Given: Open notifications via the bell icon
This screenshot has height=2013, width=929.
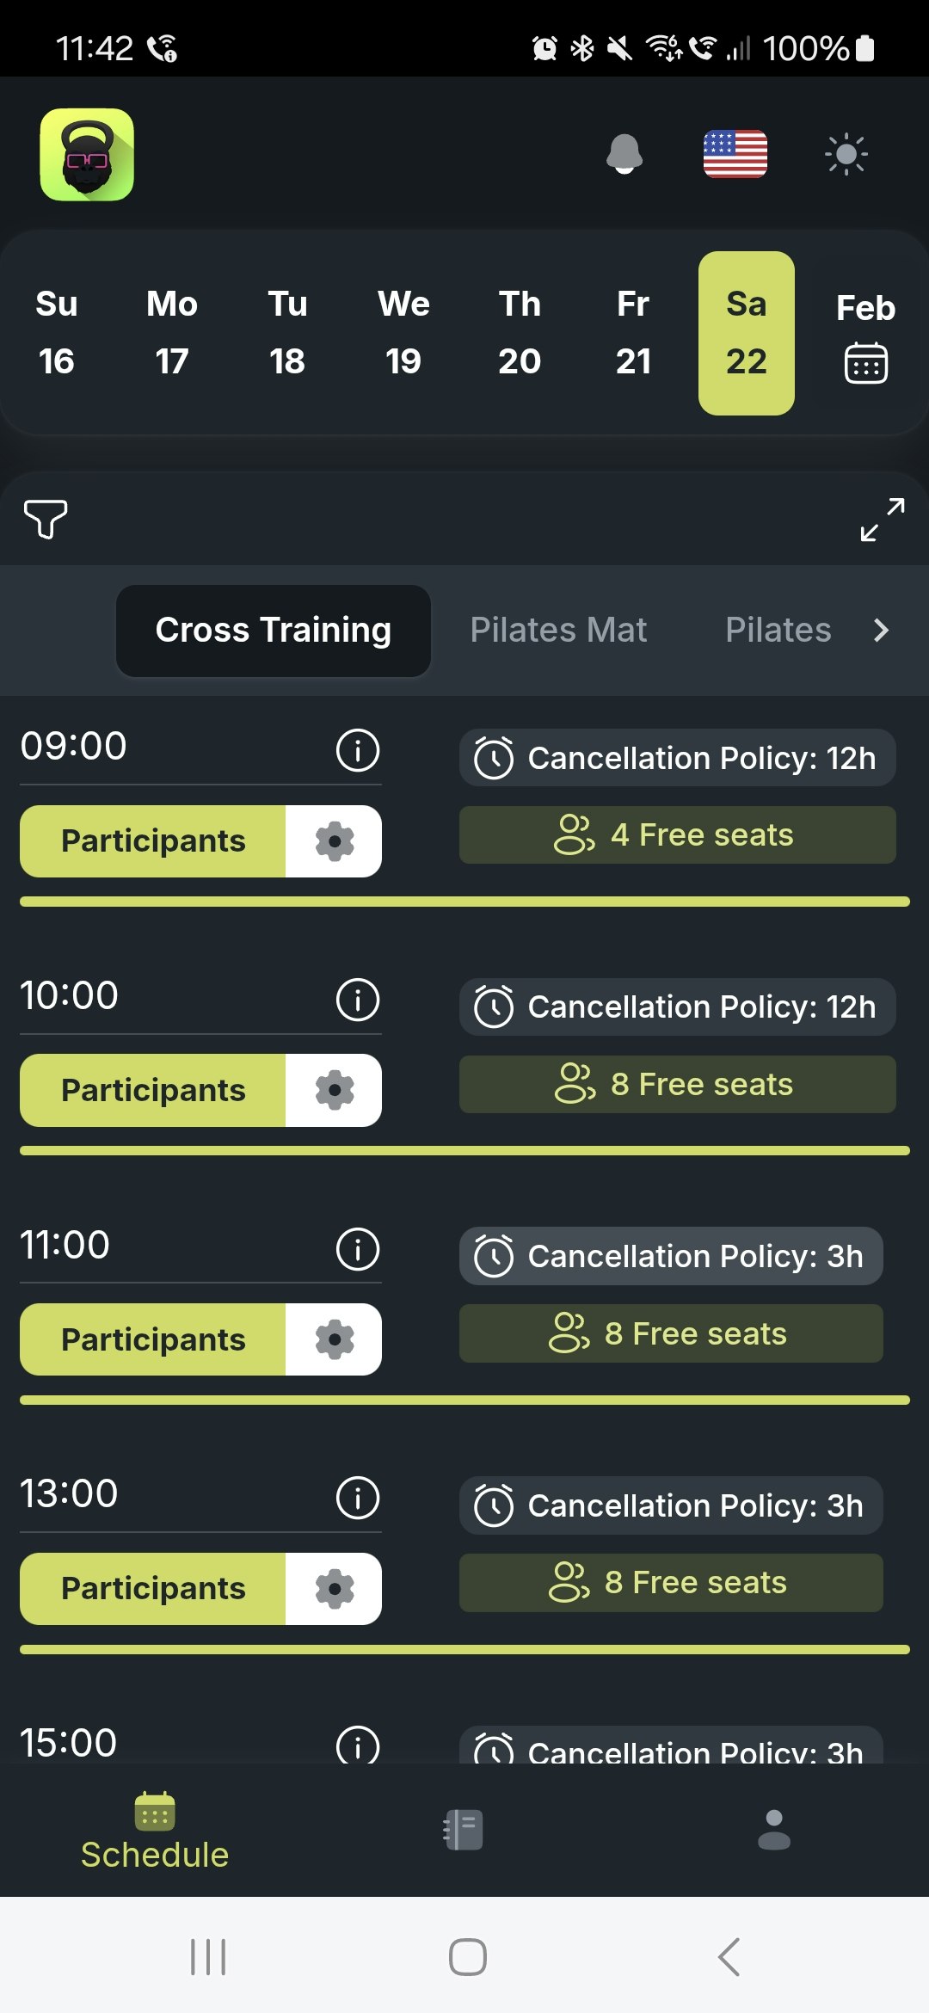Looking at the screenshot, I should coord(623,155).
